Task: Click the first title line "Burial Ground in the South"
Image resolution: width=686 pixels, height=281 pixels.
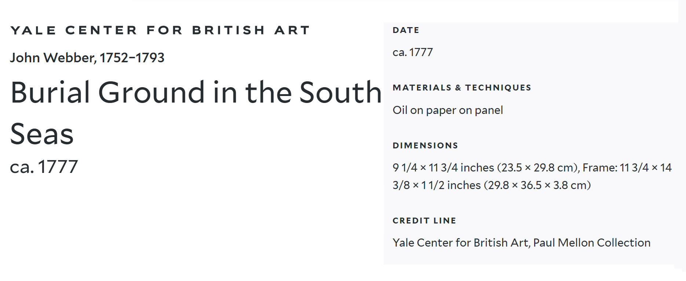Action: tap(196, 92)
